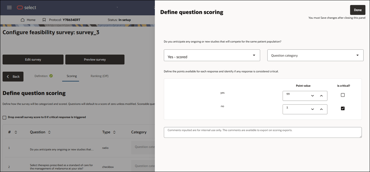Decrease point value for yes response
The image size is (370, 172).
coord(312,96)
